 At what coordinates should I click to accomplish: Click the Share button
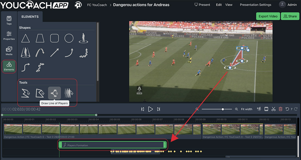pyautogui.click(x=290, y=16)
